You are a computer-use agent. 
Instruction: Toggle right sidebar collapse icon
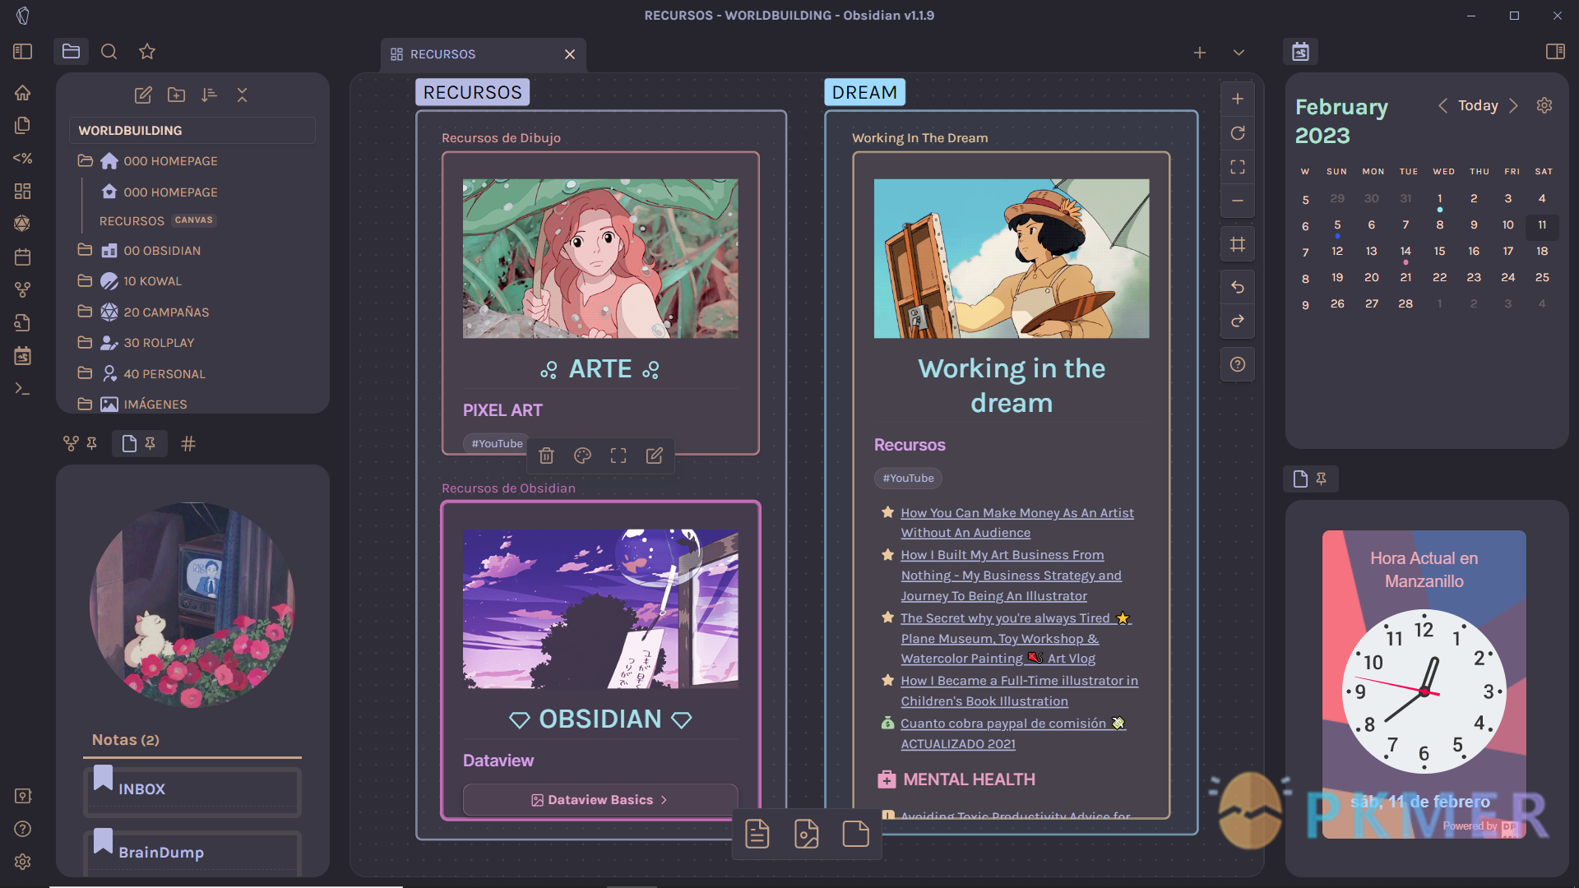click(1554, 52)
